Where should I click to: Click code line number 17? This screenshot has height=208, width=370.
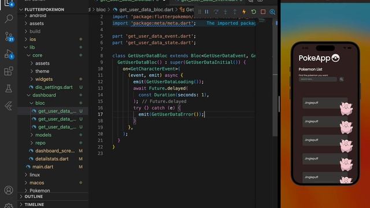click(x=100, y=114)
